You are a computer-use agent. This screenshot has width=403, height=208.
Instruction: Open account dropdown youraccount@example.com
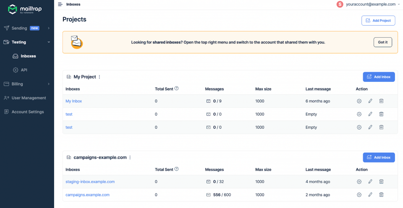[368, 4]
